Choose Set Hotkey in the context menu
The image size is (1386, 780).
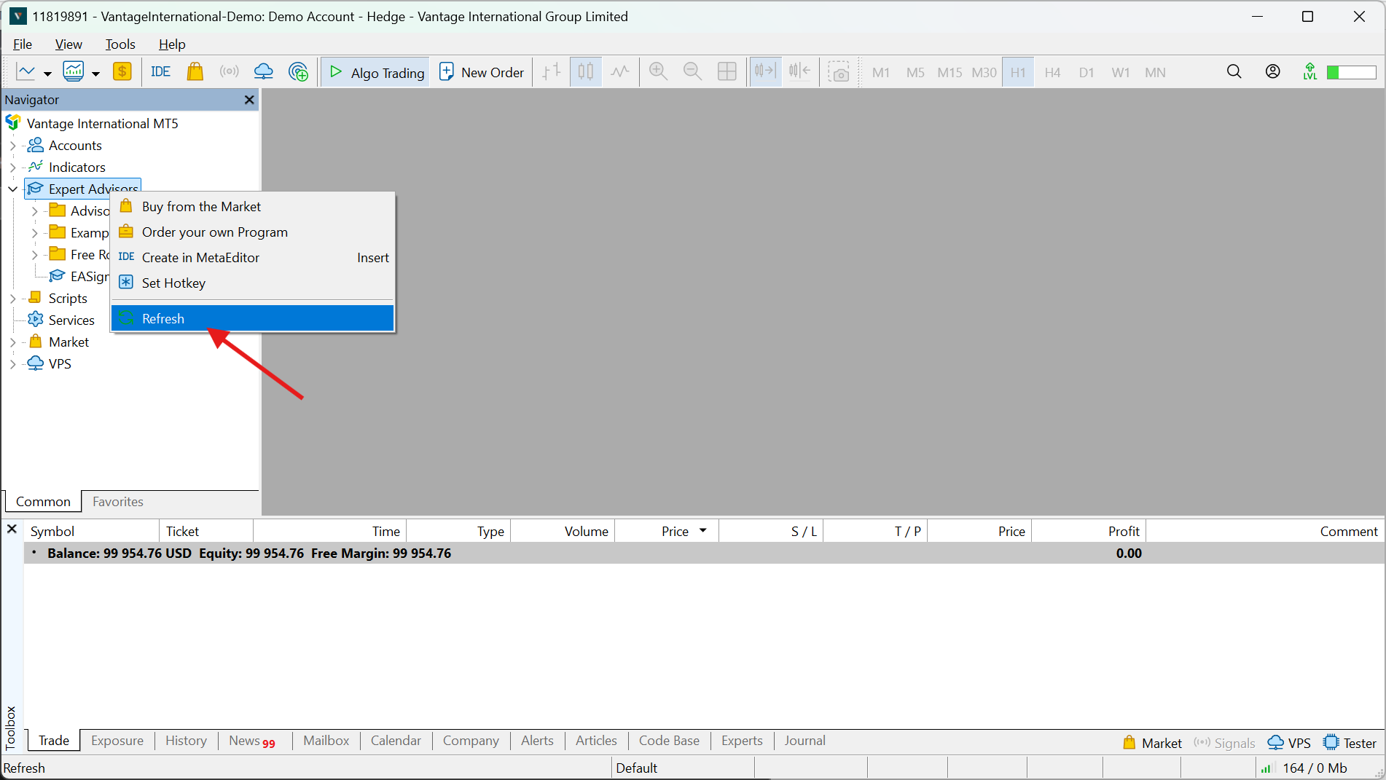click(252, 283)
